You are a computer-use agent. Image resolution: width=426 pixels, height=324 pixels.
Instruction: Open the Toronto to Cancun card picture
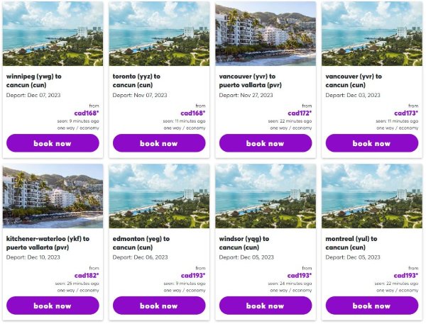pos(158,33)
